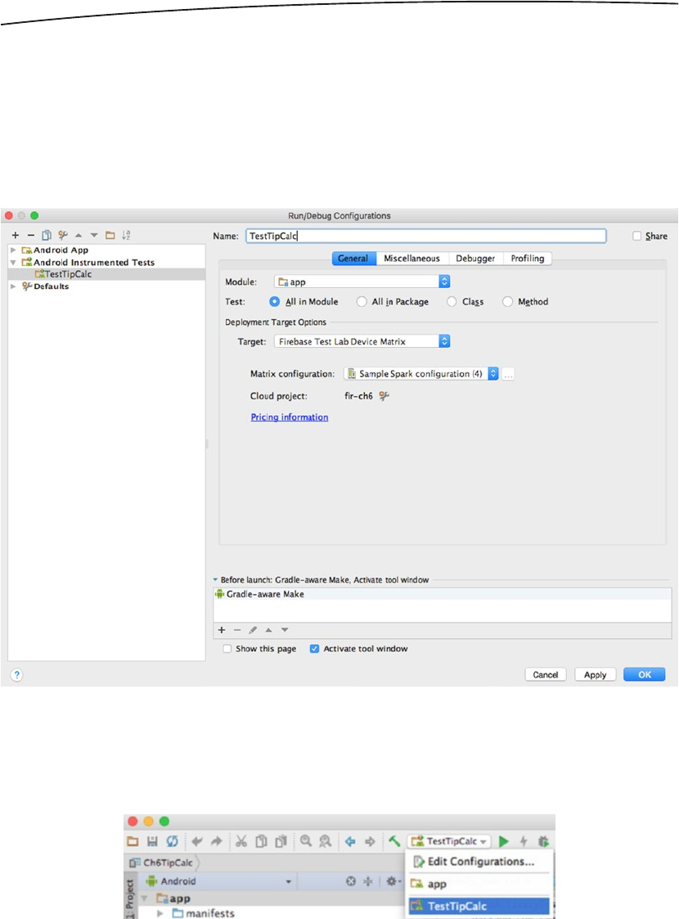This screenshot has width=679, height=919.
Task: Click Redo arrow in Android Studio toolbar
Action: (x=216, y=841)
